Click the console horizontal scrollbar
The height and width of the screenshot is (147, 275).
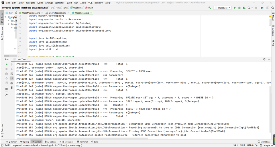pyautogui.click(x=82, y=138)
